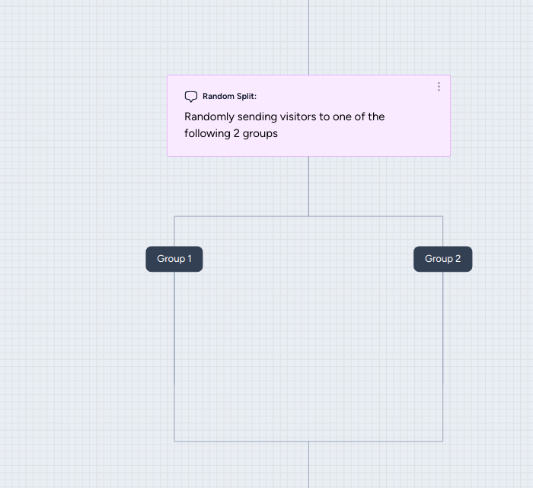This screenshot has height=488, width=533.
Task: Click the speech bubble icon on Random Split
Action: (191, 97)
